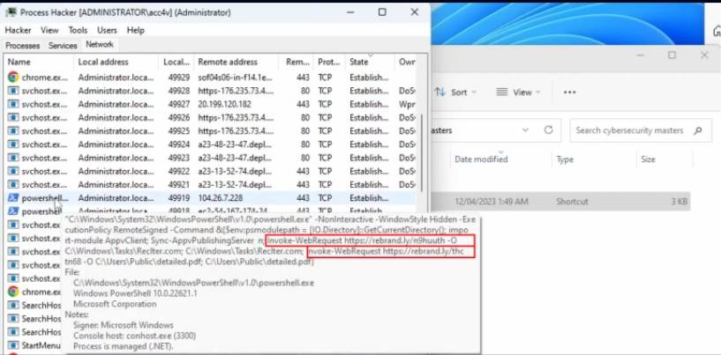Click the chrome.exe icon near the list bottom
The height and width of the screenshot is (355, 721).
tap(13, 292)
